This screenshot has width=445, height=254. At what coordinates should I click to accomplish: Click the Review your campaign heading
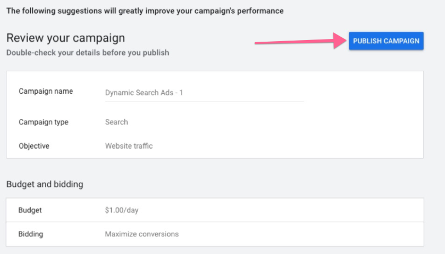click(65, 38)
